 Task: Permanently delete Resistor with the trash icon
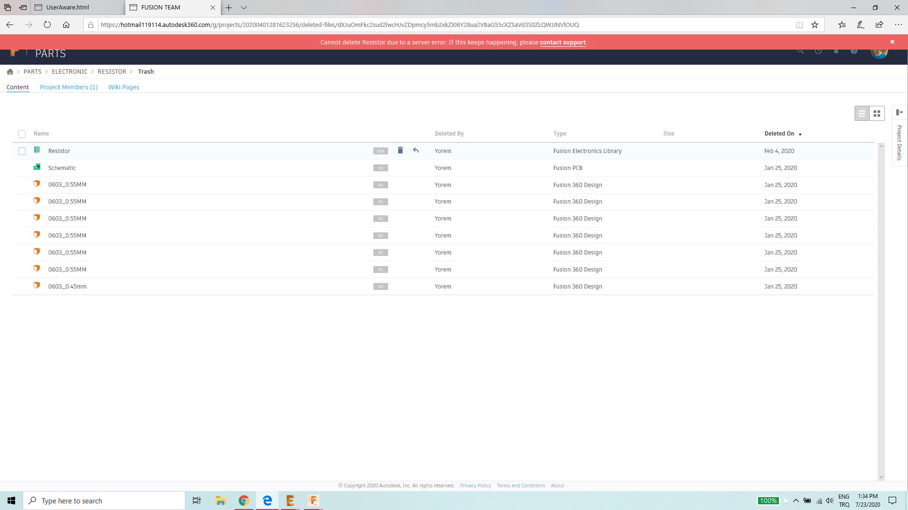click(x=400, y=150)
